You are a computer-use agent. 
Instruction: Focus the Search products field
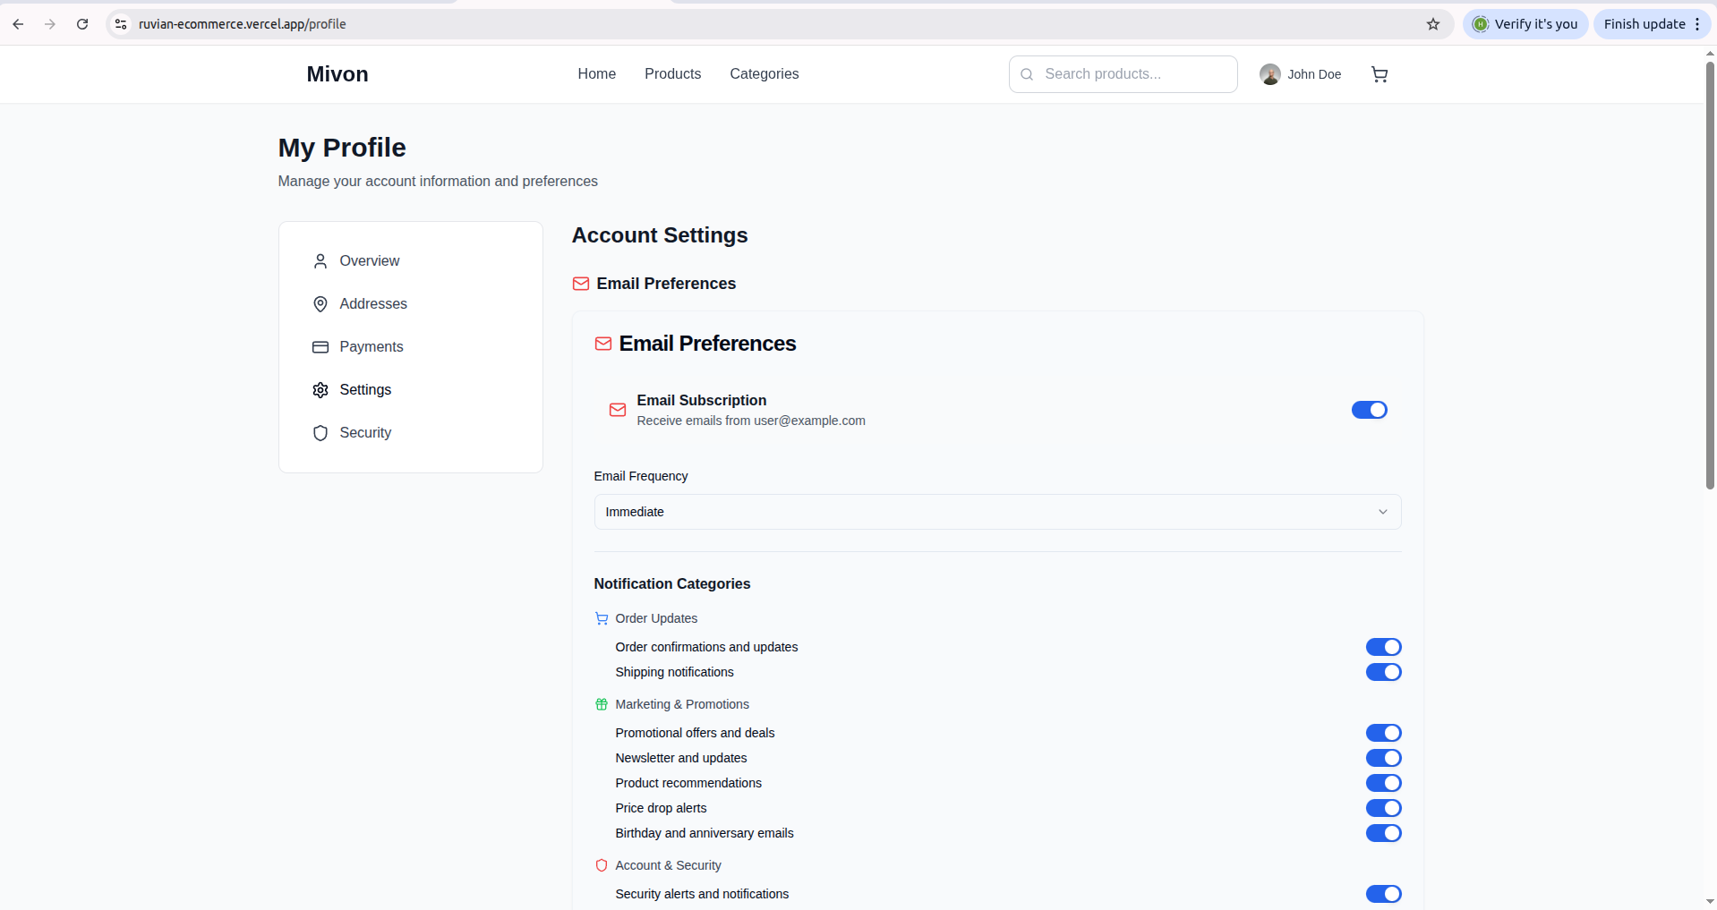[1123, 74]
